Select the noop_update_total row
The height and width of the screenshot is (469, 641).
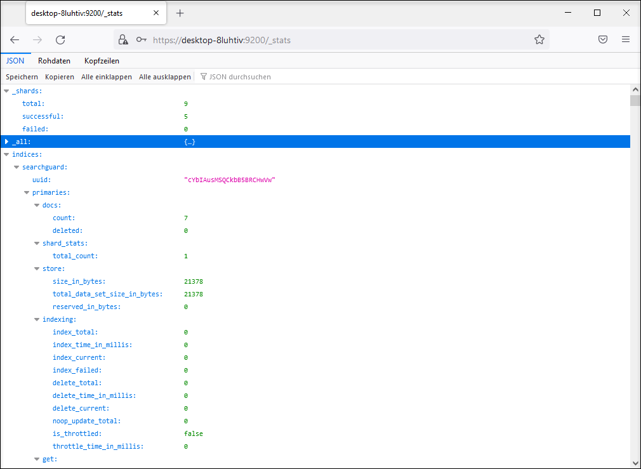(x=315, y=421)
